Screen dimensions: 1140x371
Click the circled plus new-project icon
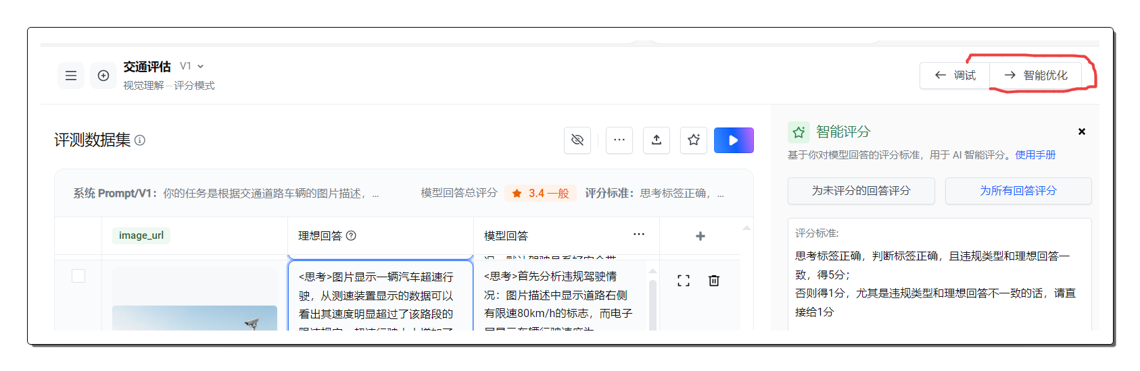coord(103,76)
